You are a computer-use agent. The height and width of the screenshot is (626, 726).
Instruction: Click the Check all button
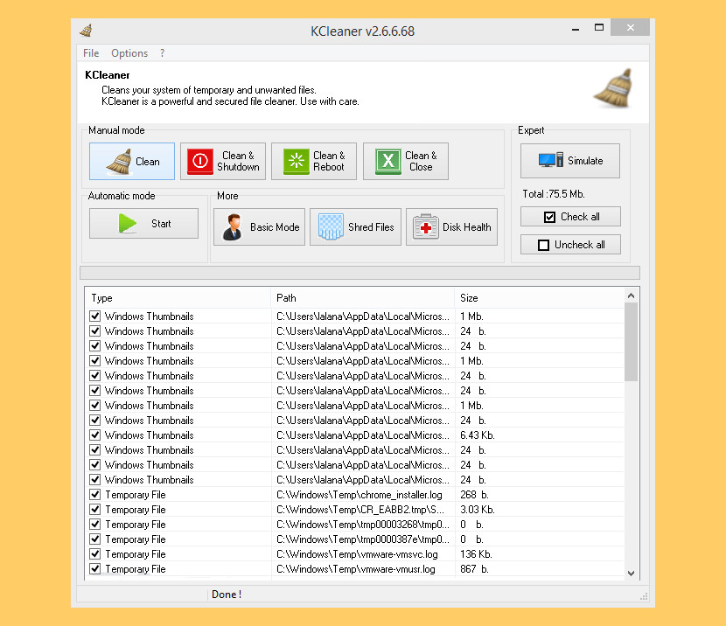click(569, 216)
